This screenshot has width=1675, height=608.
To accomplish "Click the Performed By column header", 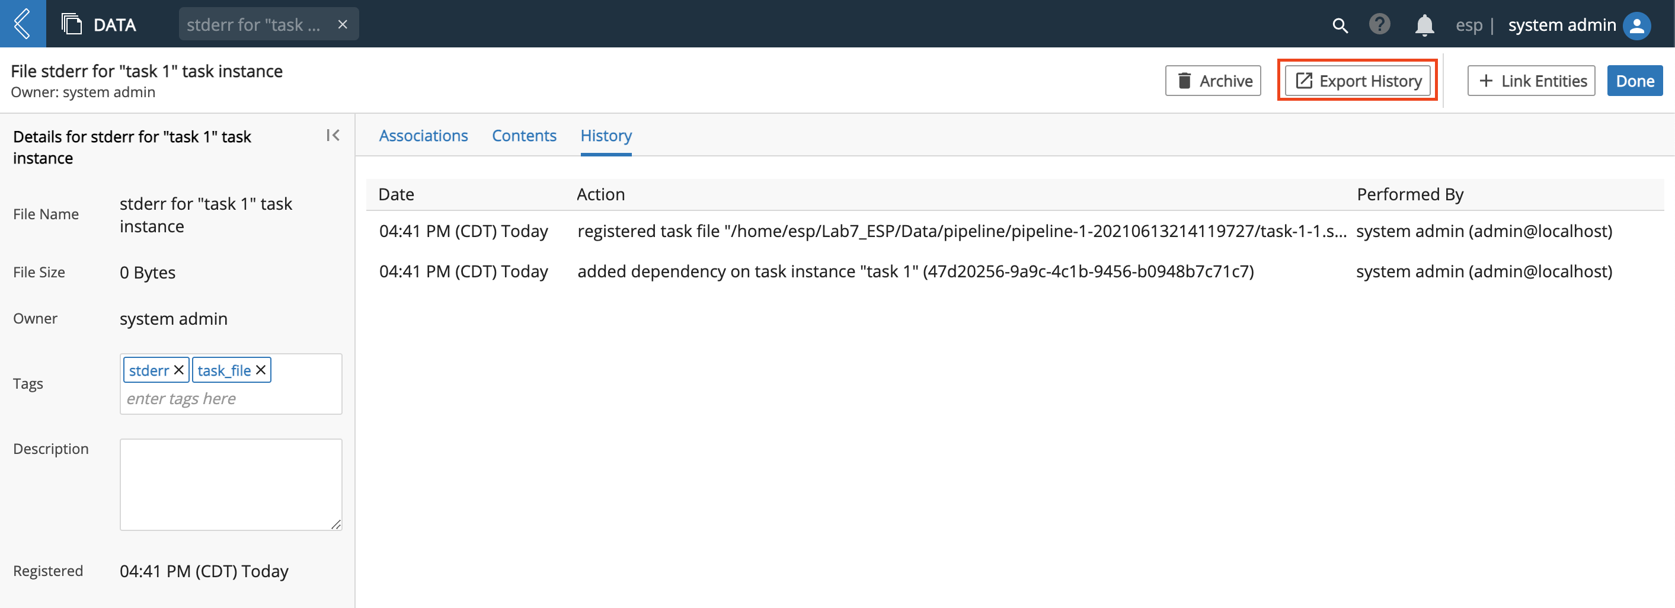I will [1409, 194].
